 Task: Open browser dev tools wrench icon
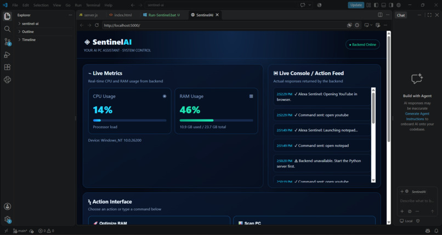[x=378, y=25]
